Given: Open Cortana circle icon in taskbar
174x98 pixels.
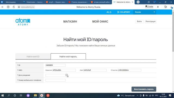Looking at the screenshot, I should click(15, 96).
